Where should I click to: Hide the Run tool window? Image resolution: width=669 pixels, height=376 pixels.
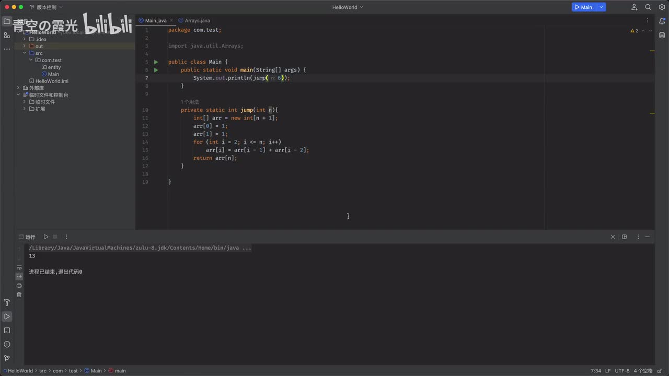647,237
